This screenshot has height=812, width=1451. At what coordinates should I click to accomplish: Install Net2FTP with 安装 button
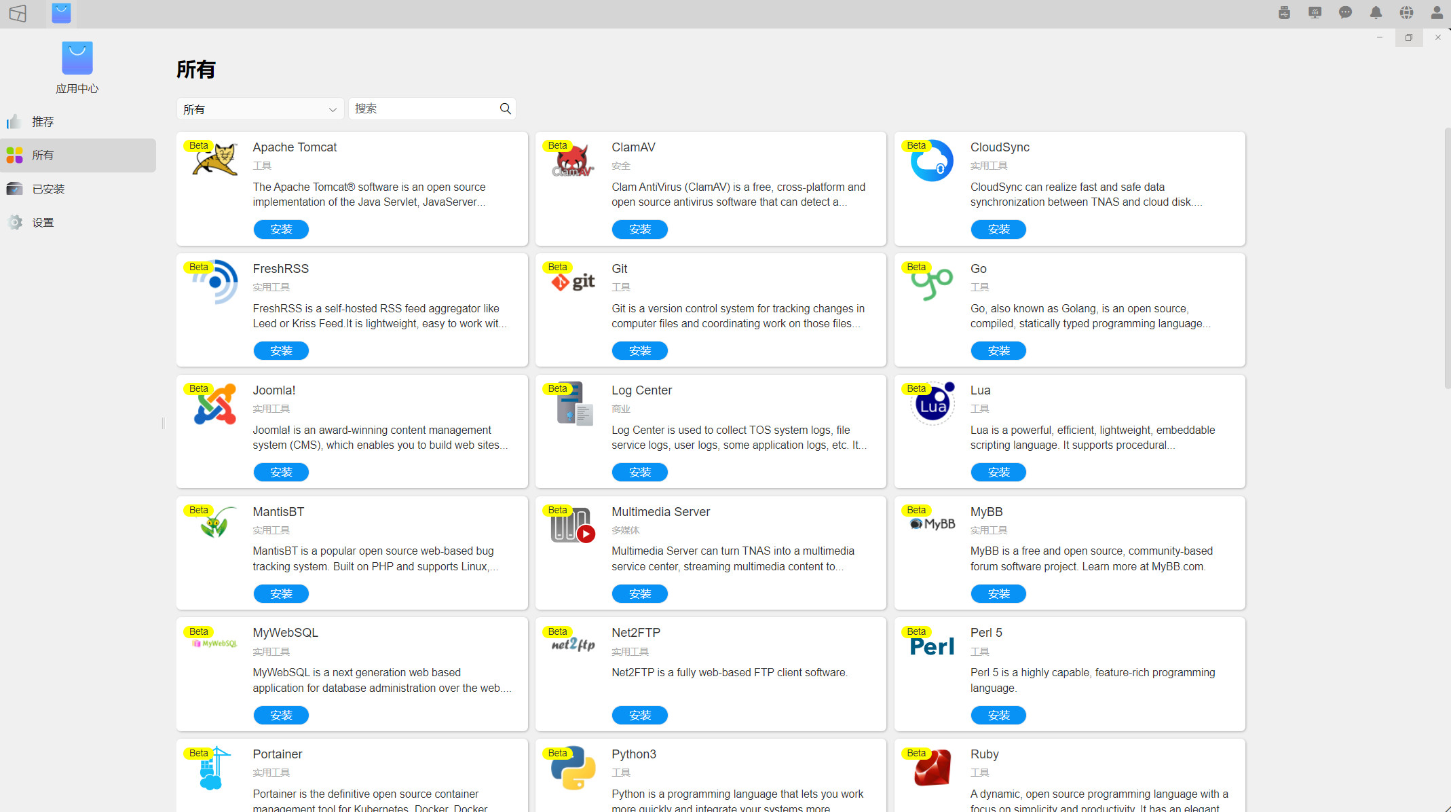point(639,716)
